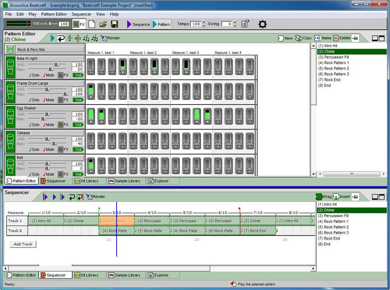Screen dimensions: 390x290
Task: Click the Save project floppy disk icon
Action: (x=114, y=24)
